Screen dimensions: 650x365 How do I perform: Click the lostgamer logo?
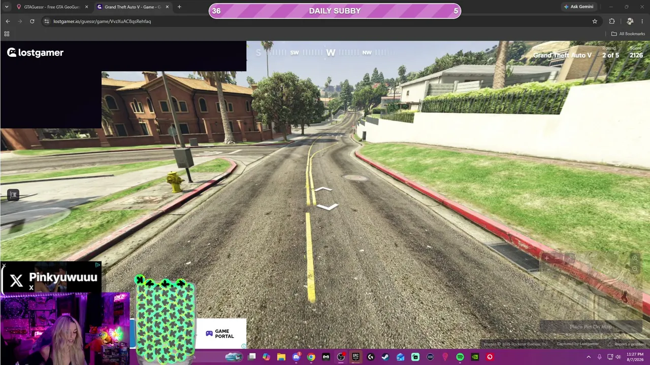pyautogui.click(x=36, y=53)
